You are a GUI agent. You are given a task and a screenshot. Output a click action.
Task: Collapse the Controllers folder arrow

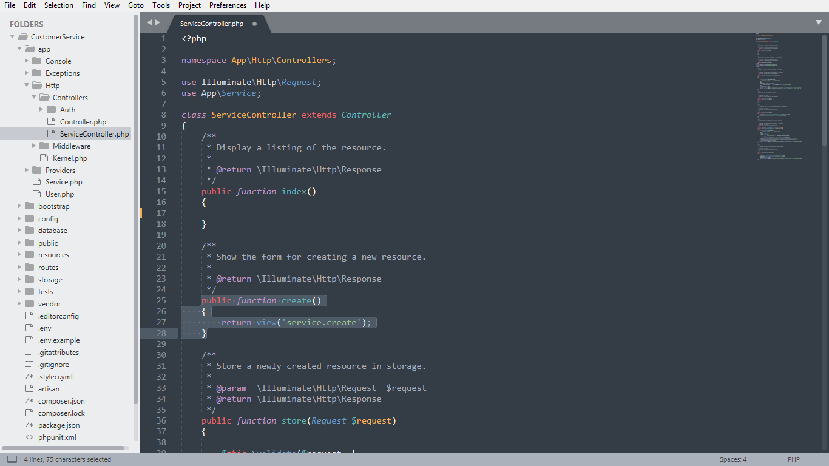tap(34, 98)
